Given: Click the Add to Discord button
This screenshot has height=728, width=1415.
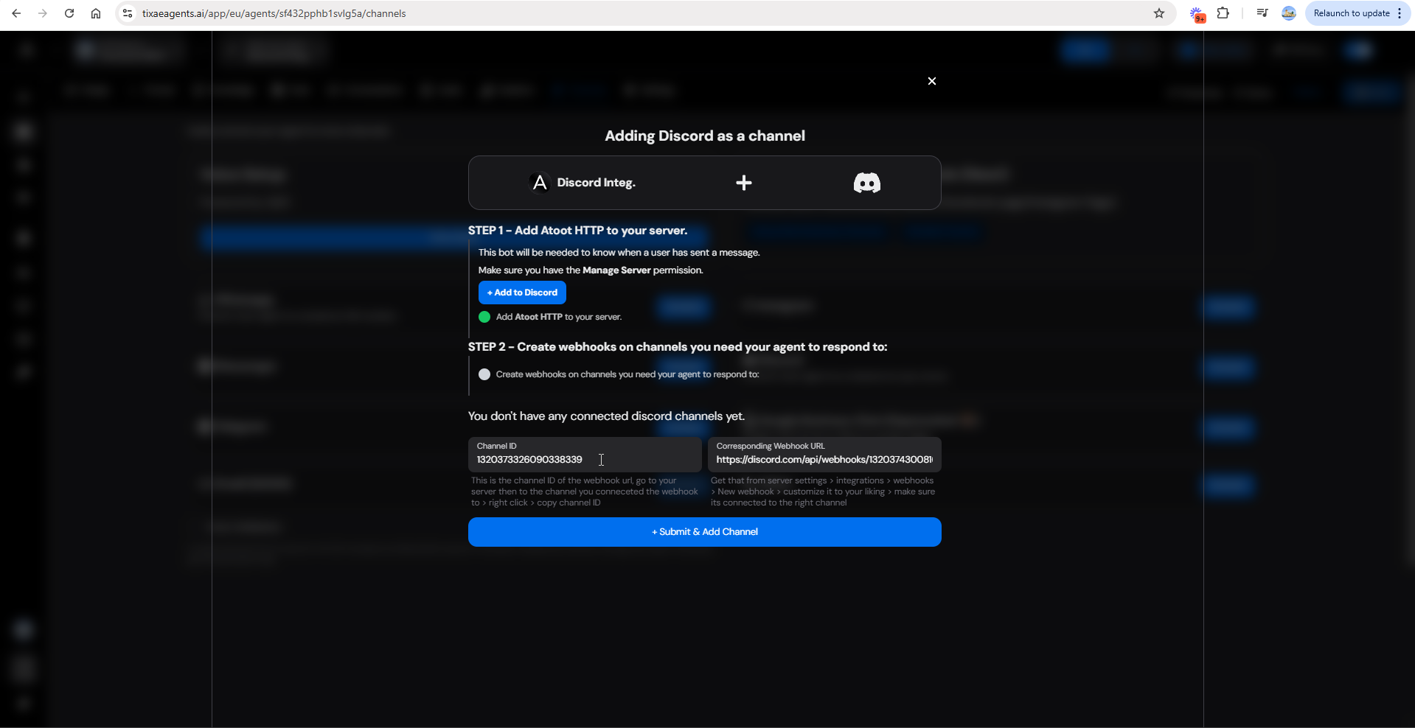Looking at the screenshot, I should coord(521,292).
